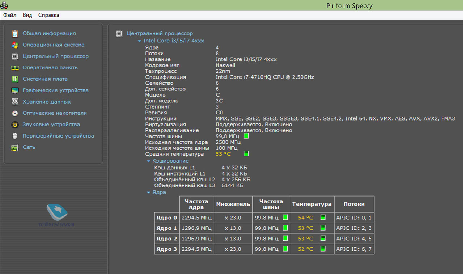
Task: Show the Системная плата section
Action: (45, 79)
